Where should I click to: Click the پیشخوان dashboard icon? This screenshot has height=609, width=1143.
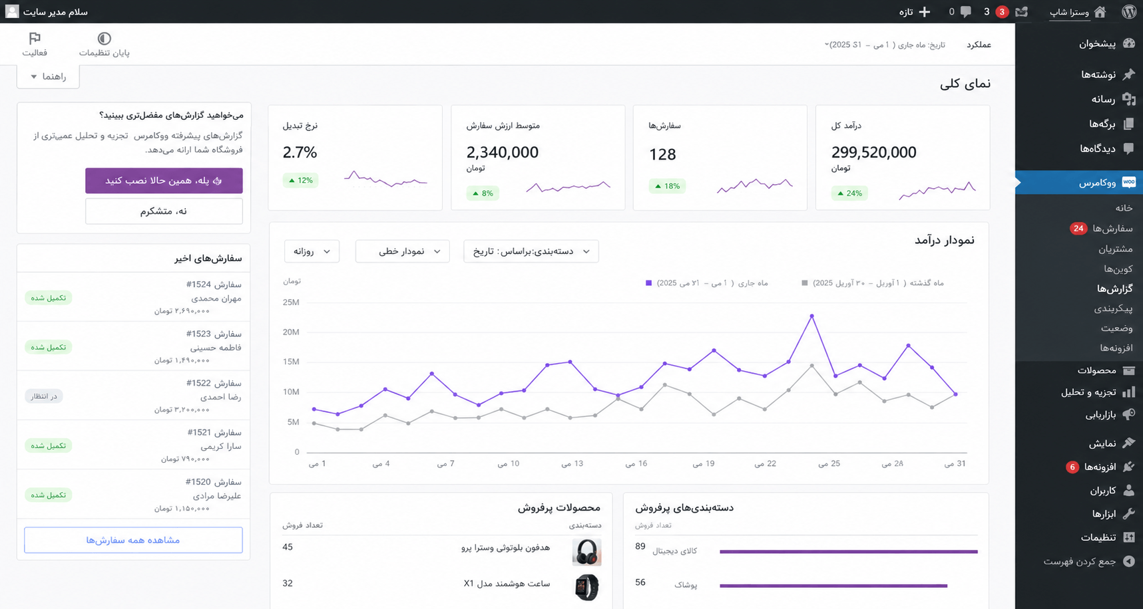coord(1129,43)
